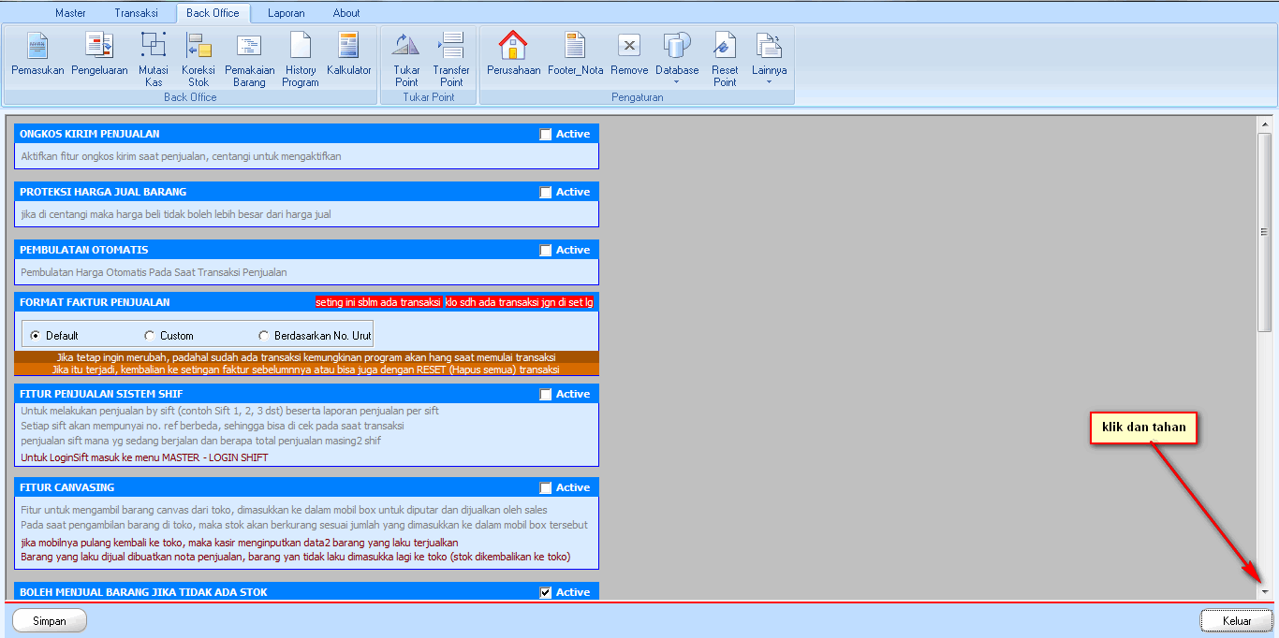Click the Tukar Point group label

pos(429,97)
